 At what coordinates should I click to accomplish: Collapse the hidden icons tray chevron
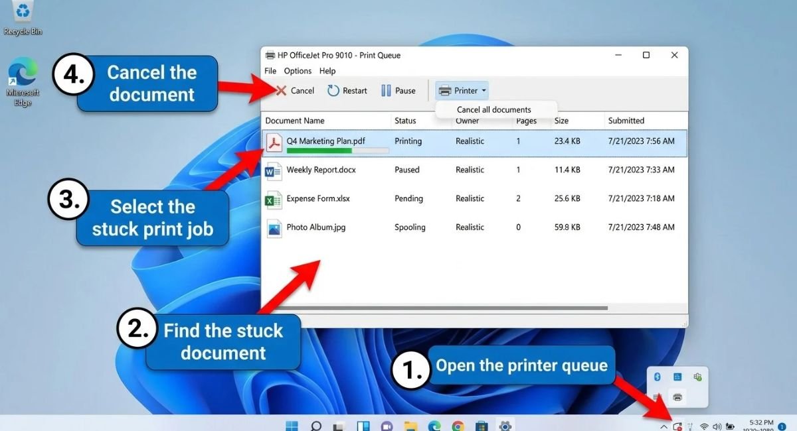click(x=664, y=426)
